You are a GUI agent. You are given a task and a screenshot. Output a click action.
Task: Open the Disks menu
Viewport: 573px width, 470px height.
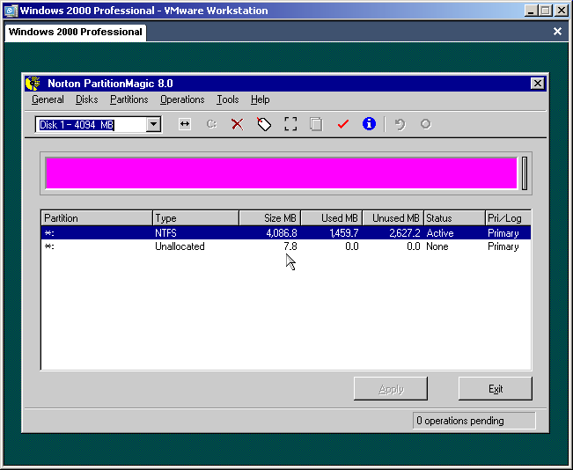pyautogui.click(x=86, y=99)
